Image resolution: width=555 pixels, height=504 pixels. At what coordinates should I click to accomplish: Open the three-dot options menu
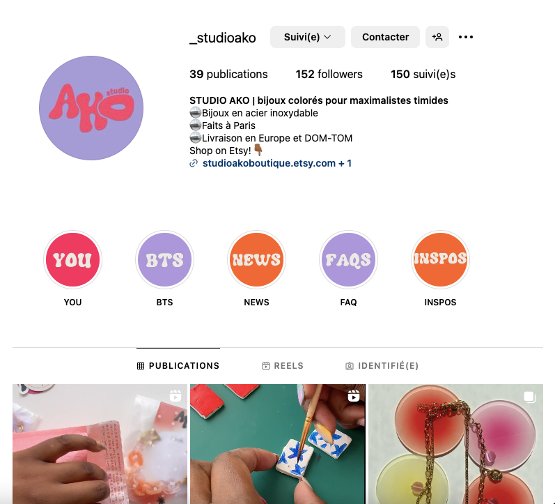(x=465, y=37)
